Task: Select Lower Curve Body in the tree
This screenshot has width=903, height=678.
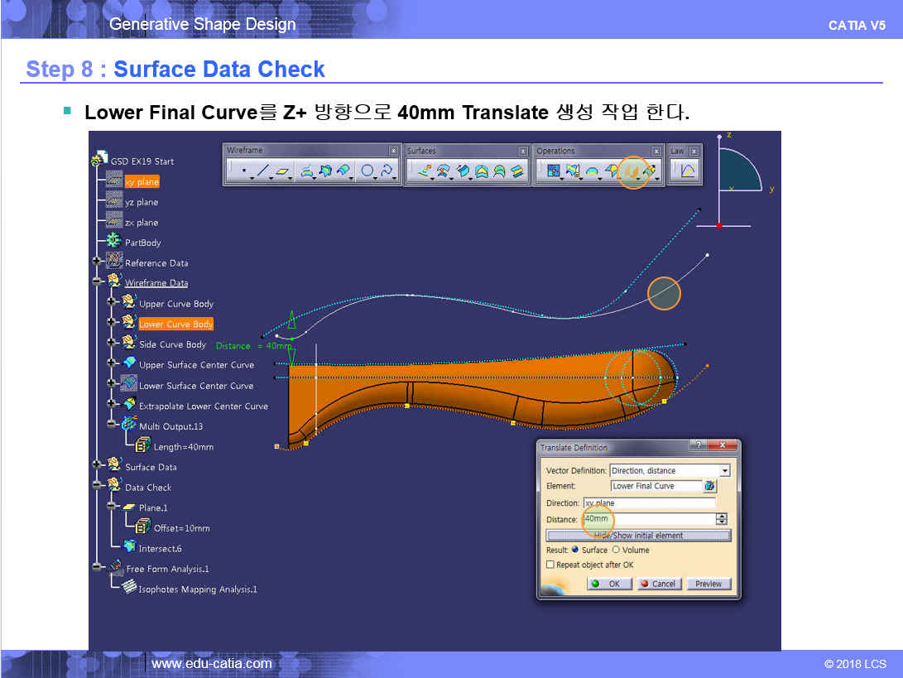Action: coord(175,325)
